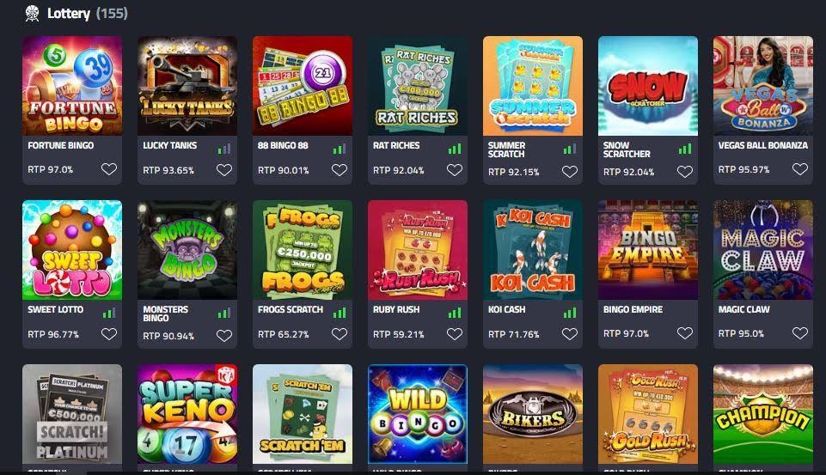Open the Wild Bingo game thumbnail

(x=418, y=414)
